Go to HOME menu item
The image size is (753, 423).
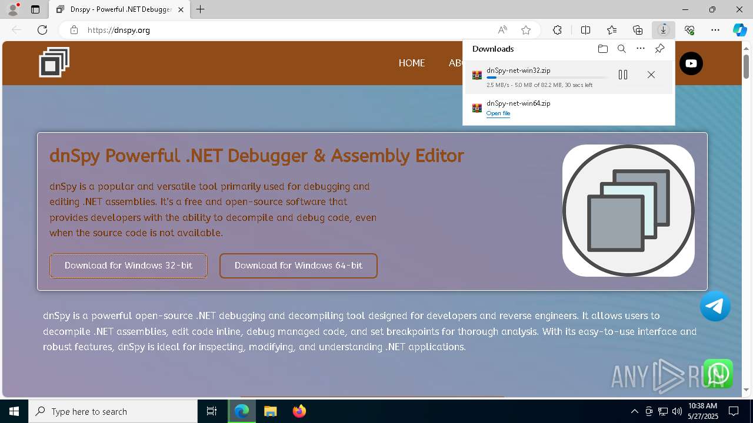click(x=412, y=63)
